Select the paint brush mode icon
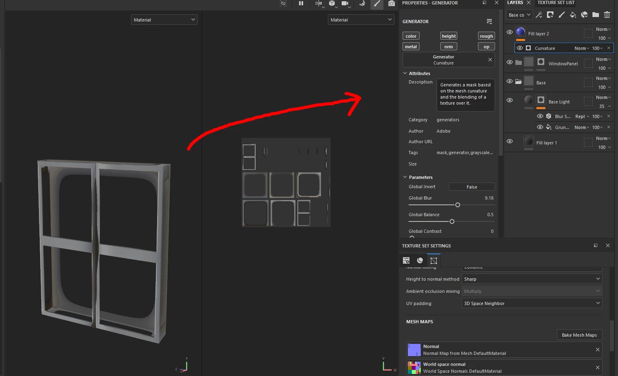Screen dimensions: 618x376 (377, 3)
